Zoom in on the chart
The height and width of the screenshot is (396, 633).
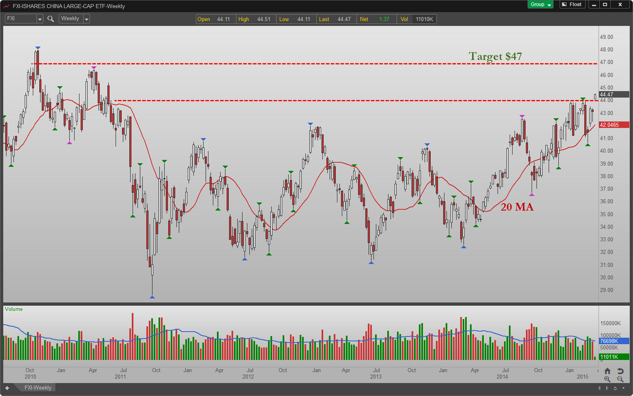click(607, 379)
